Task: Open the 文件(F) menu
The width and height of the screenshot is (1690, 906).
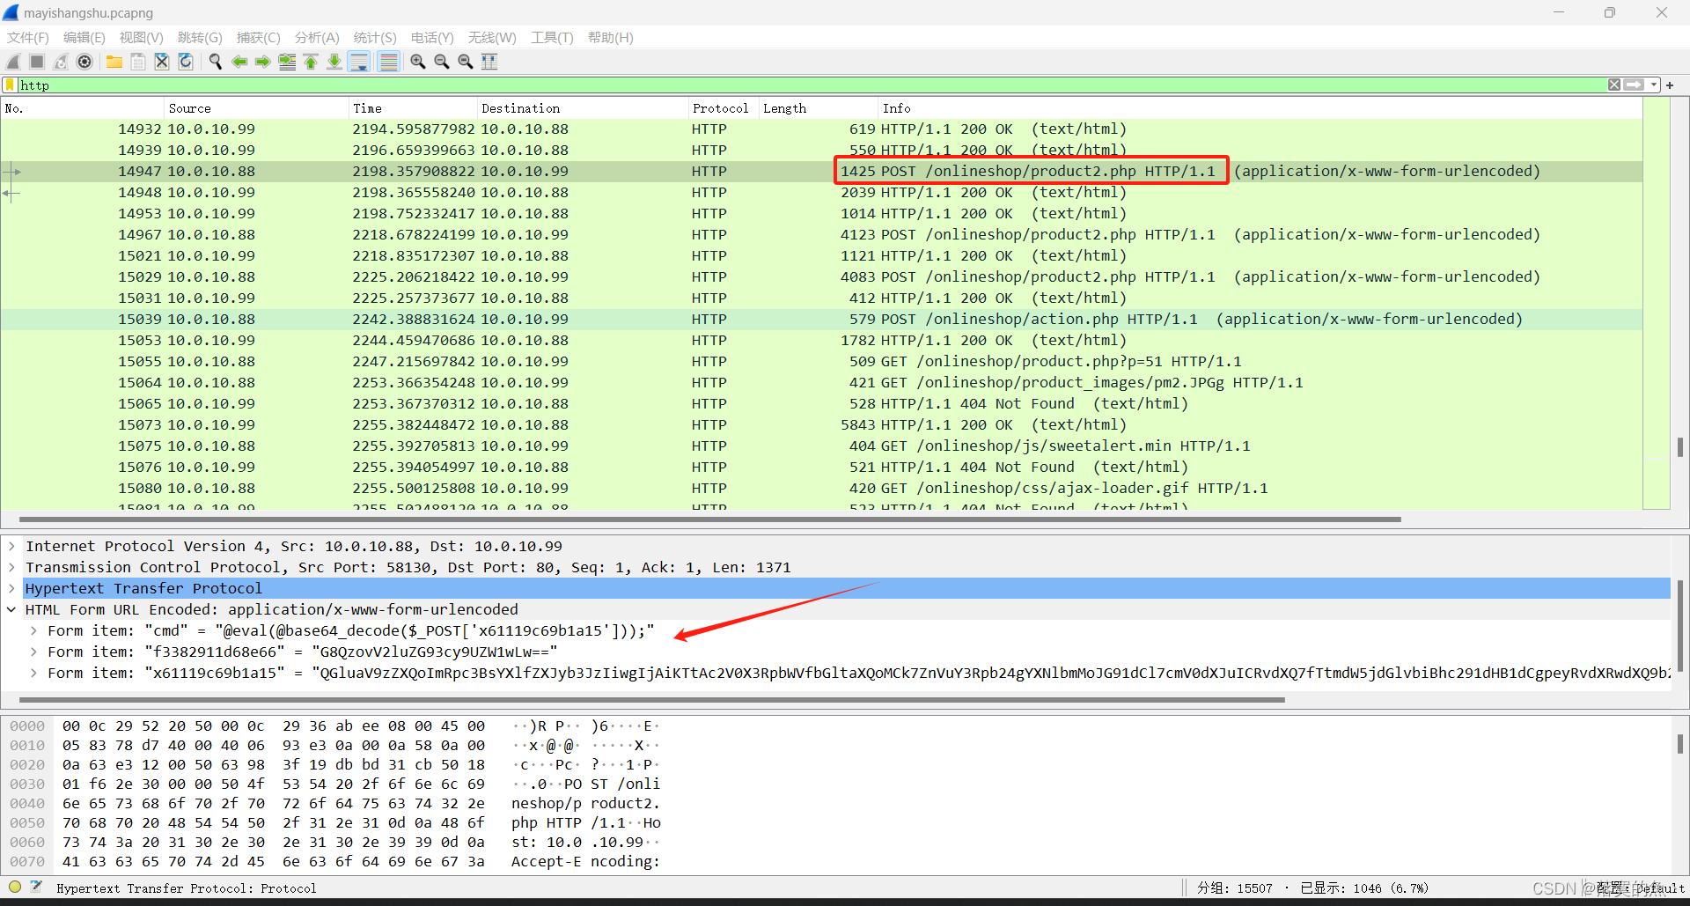Action: click(x=28, y=38)
